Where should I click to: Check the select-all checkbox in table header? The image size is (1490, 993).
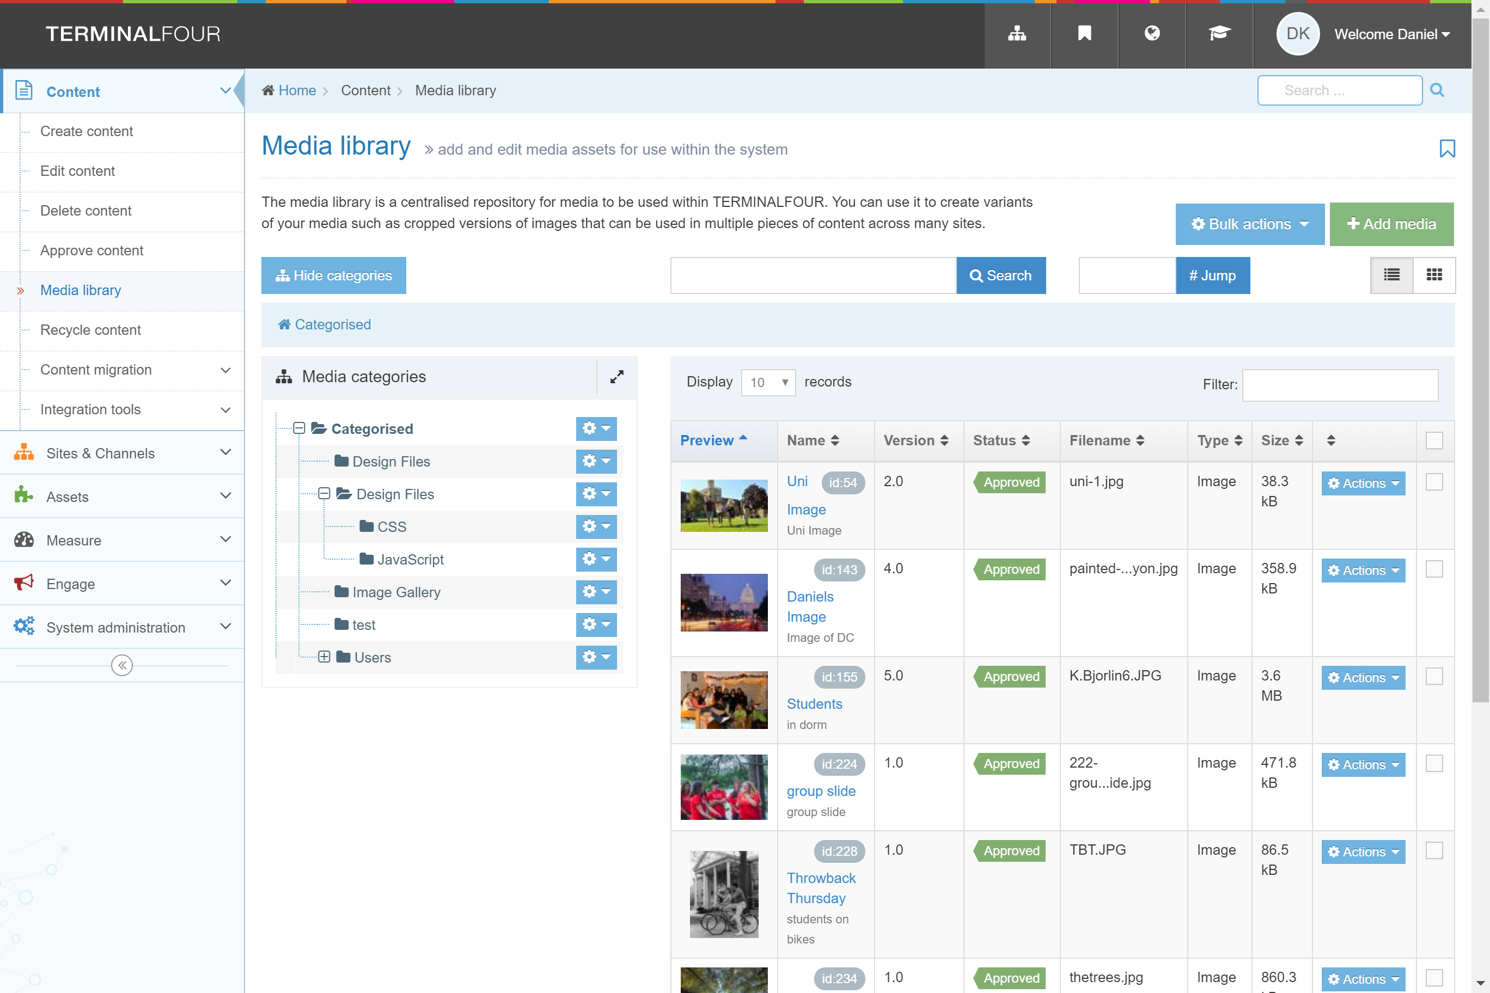pos(1433,440)
